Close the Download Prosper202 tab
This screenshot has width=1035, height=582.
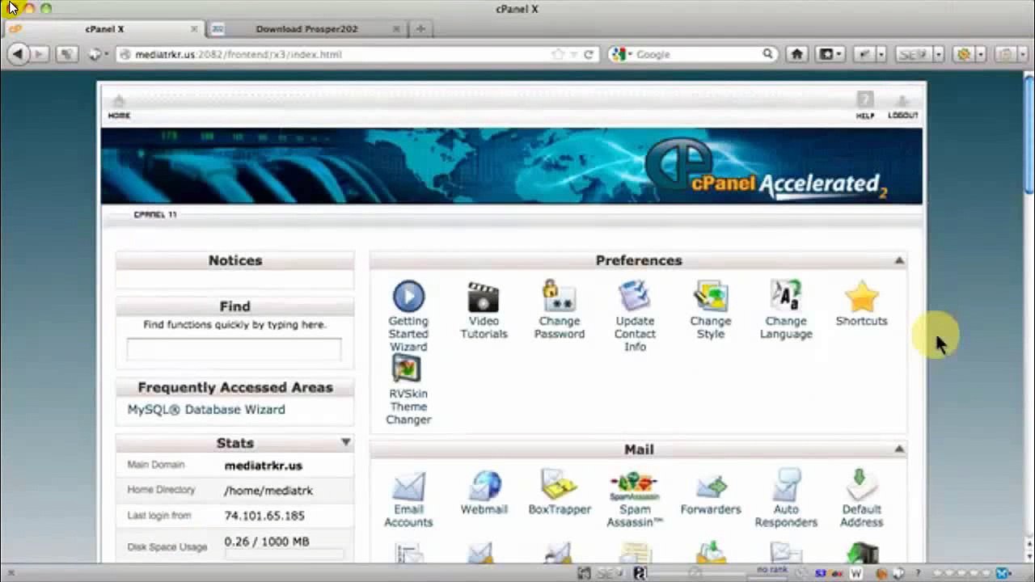(x=396, y=29)
